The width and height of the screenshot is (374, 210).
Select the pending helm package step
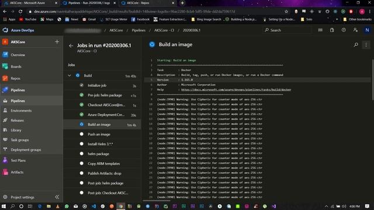[103, 154]
